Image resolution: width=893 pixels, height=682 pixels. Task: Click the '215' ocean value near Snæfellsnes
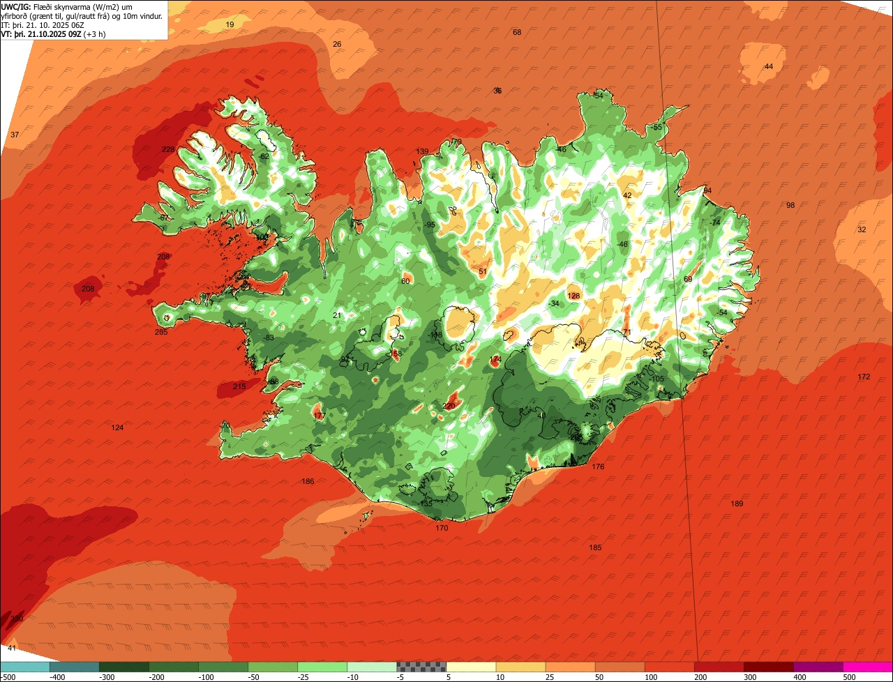tap(239, 387)
